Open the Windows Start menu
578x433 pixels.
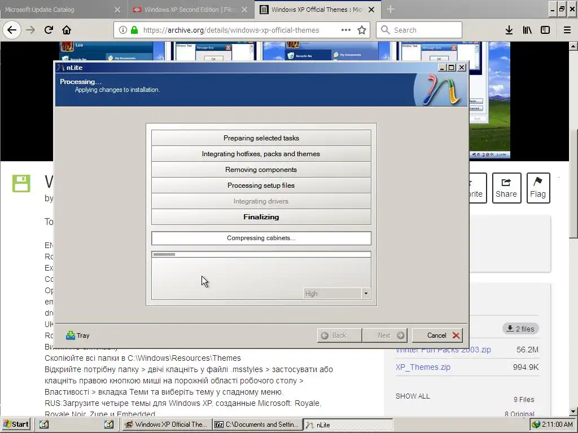coord(16,424)
